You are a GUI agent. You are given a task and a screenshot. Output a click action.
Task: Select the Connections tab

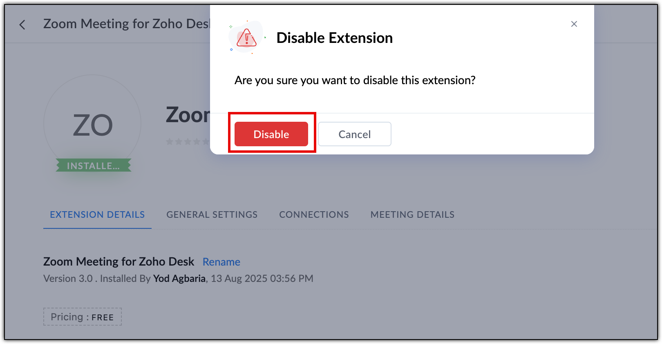(314, 214)
